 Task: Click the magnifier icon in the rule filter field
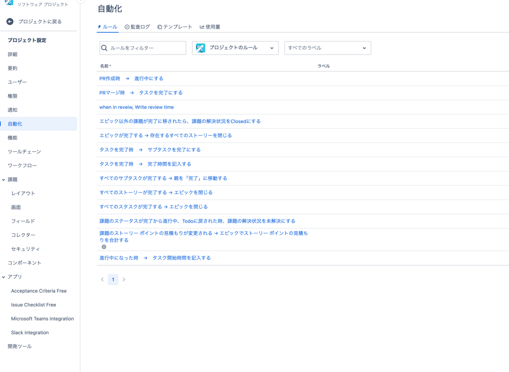point(104,48)
